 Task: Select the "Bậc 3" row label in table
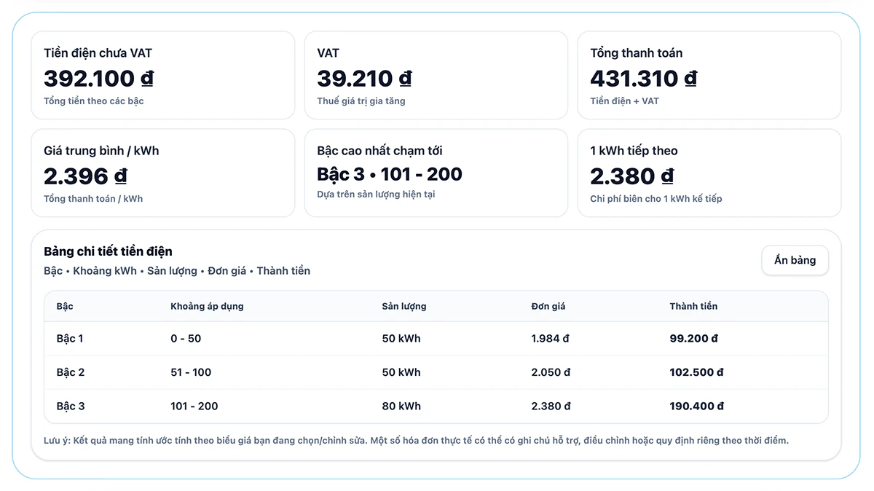pyautogui.click(x=71, y=406)
